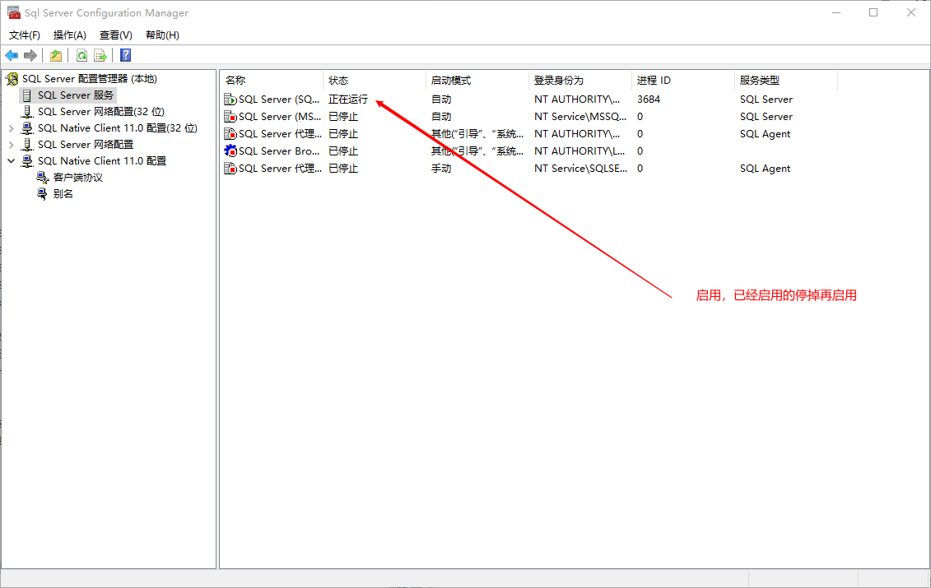Minimize the Configuration Manager window

click(836, 12)
